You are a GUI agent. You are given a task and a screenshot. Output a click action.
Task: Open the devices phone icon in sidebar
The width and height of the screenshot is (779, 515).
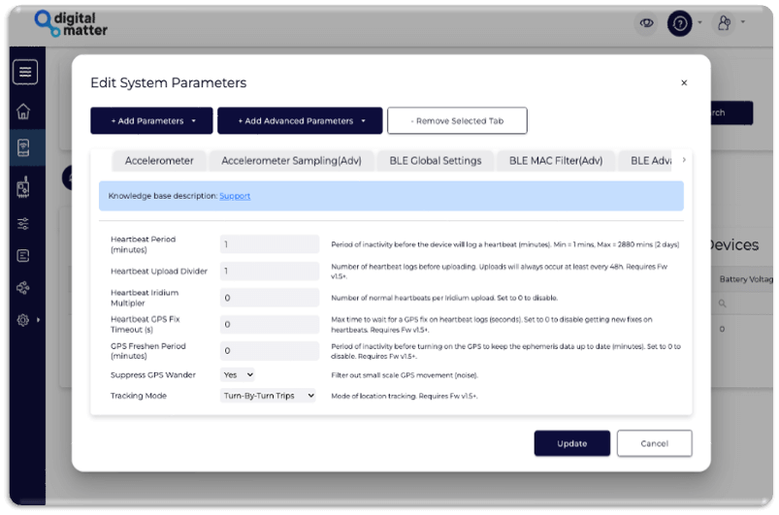pos(24,148)
